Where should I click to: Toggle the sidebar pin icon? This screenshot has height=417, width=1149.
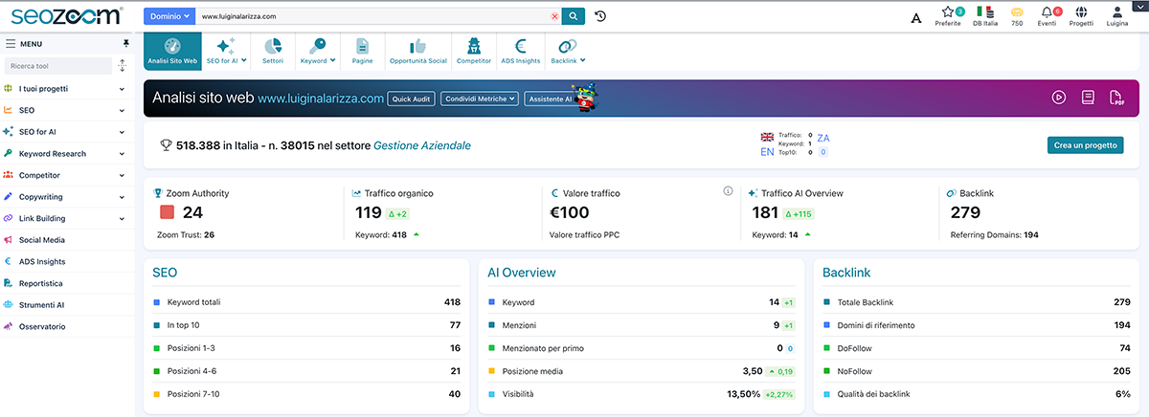coord(125,43)
